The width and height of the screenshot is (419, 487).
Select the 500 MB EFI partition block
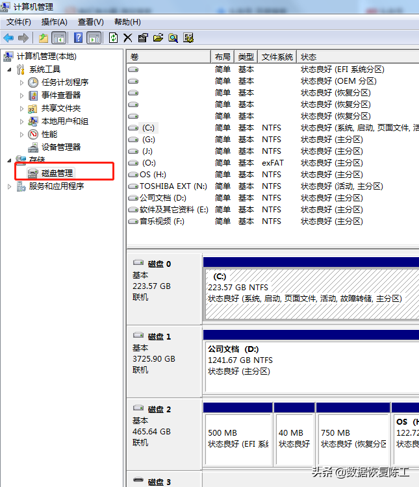click(x=238, y=439)
